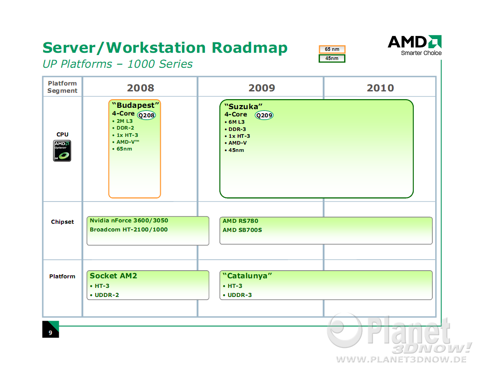Click the "Suzuka" CPU box title
Screen dimensions: 477x367
pos(243,106)
